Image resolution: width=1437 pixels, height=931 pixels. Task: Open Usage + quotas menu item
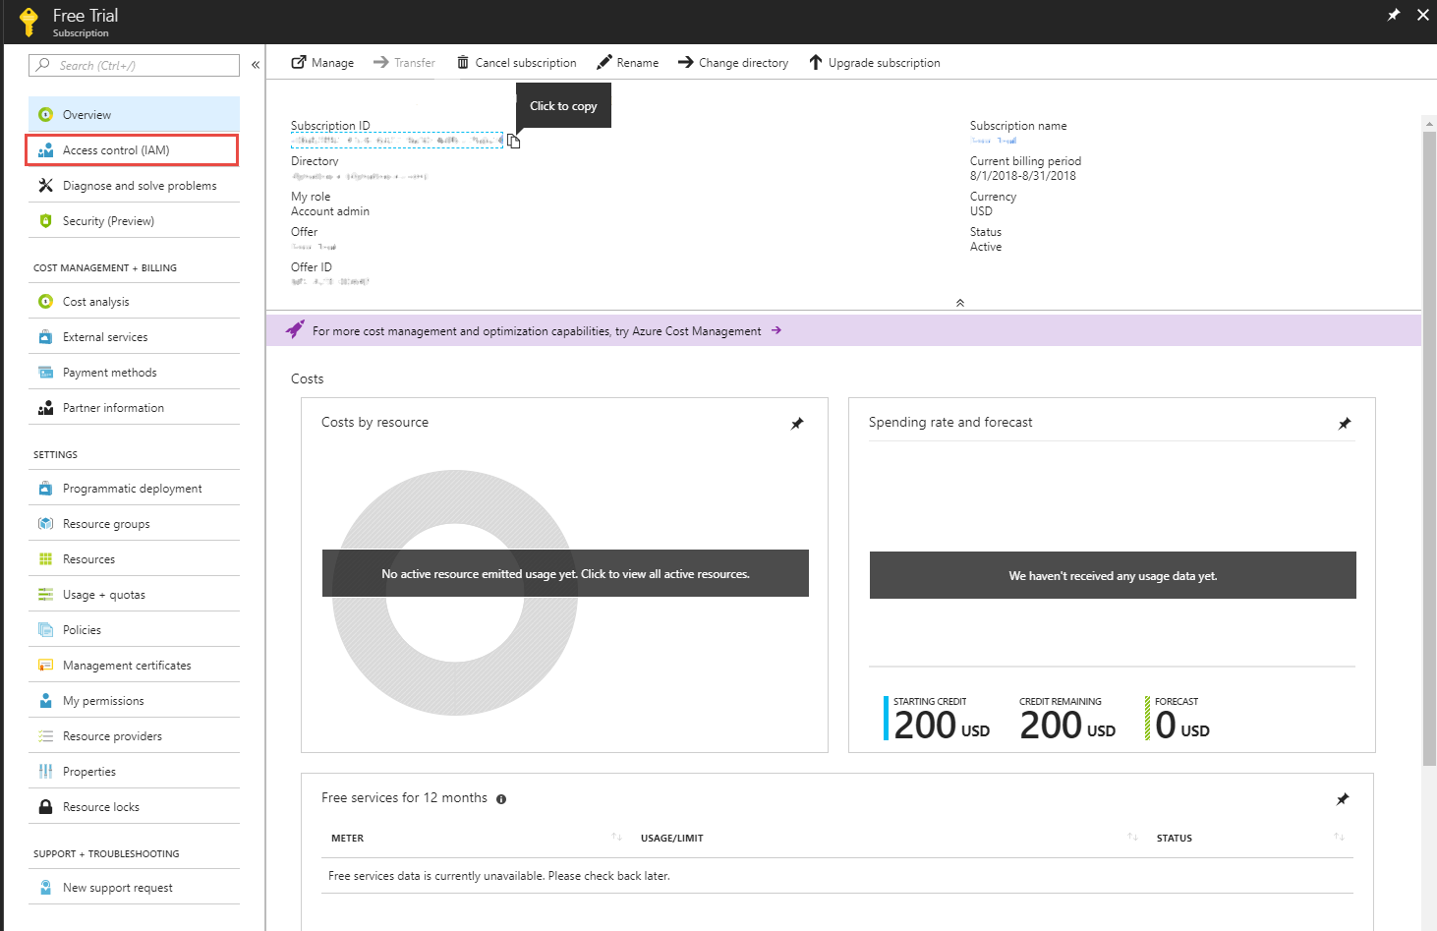point(134,595)
